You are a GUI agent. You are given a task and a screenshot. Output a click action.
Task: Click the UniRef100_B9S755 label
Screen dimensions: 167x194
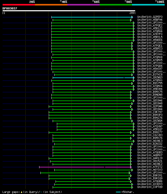[x=150, y=83]
